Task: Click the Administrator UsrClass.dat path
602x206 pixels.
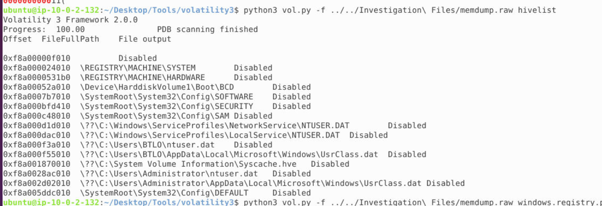Action: click(251, 183)
